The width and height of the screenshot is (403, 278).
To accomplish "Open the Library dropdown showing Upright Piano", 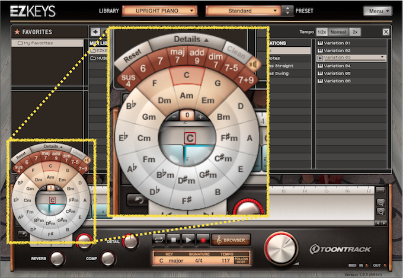I will (x=159, y=11).
